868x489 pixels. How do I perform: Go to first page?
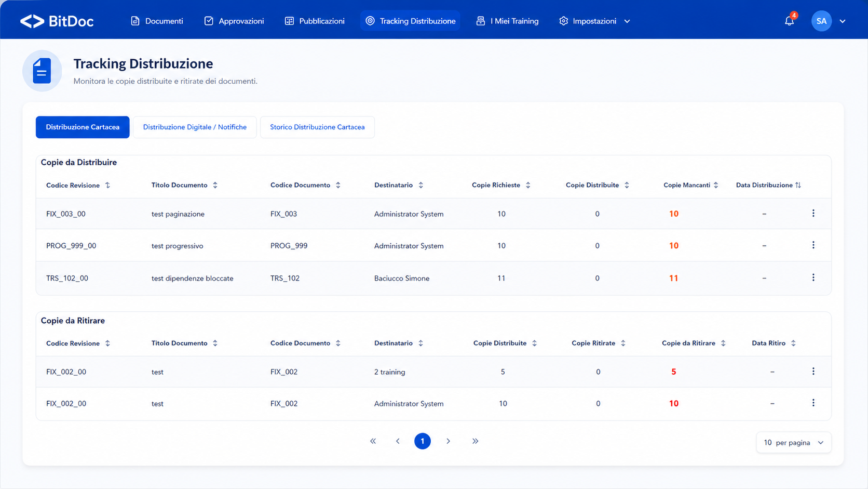[x=373, y=441]
